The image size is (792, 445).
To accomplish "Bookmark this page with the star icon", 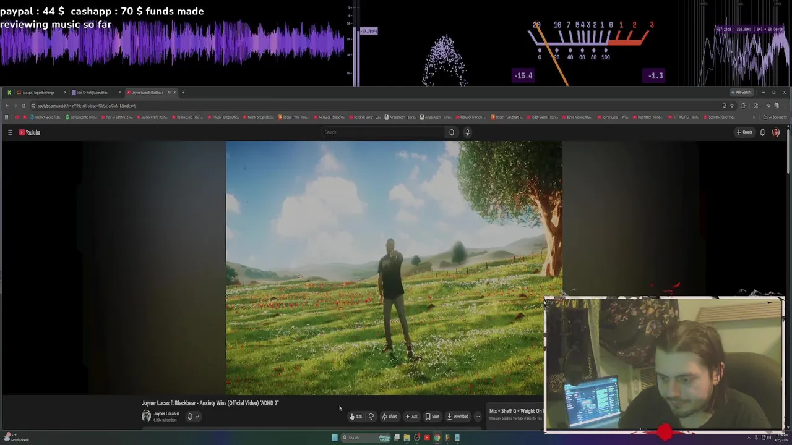I will click(732, 106).
